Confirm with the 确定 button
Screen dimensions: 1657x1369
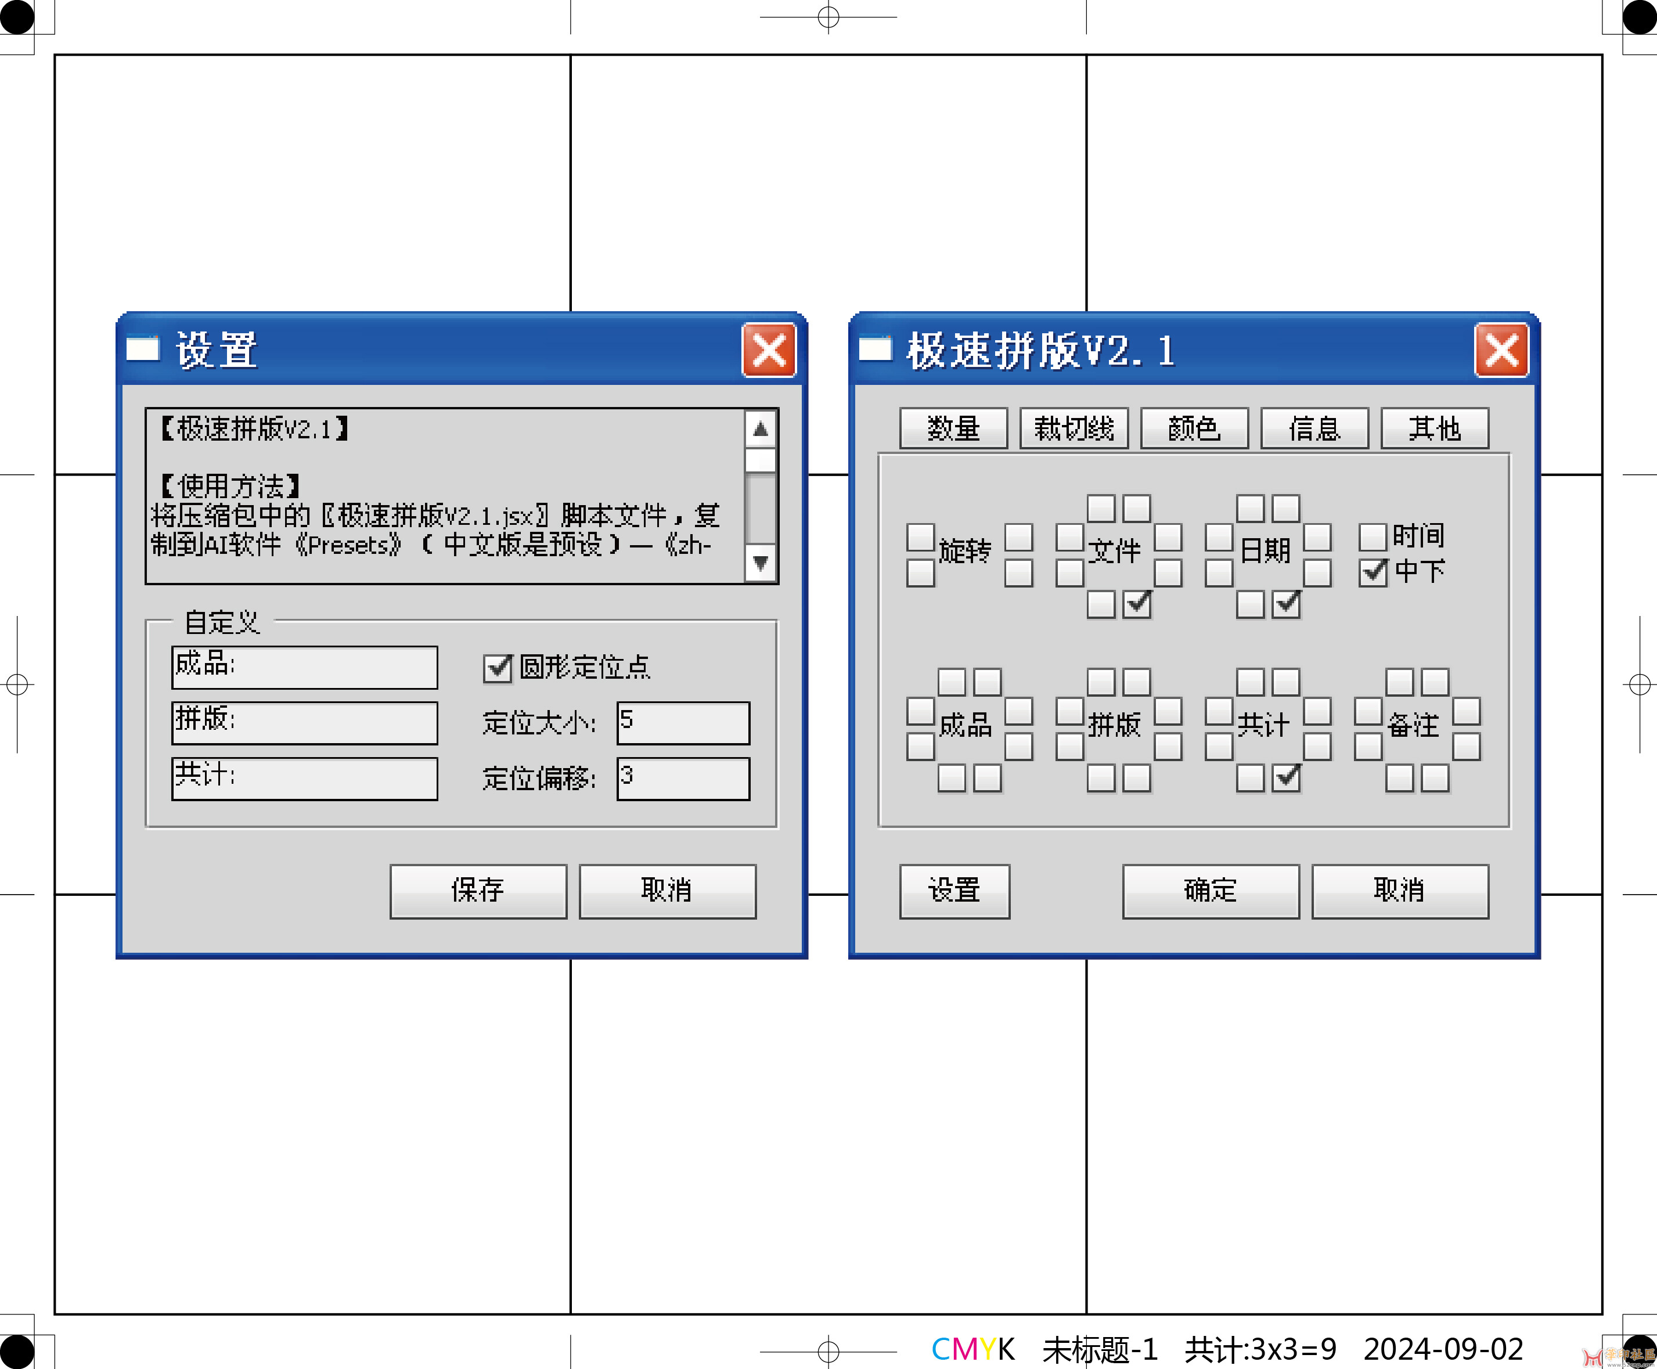pos(1211,891)
